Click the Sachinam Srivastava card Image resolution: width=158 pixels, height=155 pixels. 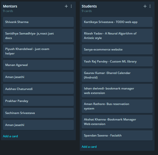point(38,113)
